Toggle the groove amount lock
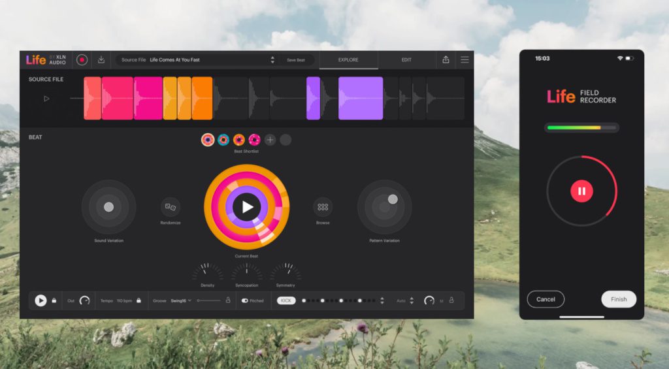 [x=228, y=300]
